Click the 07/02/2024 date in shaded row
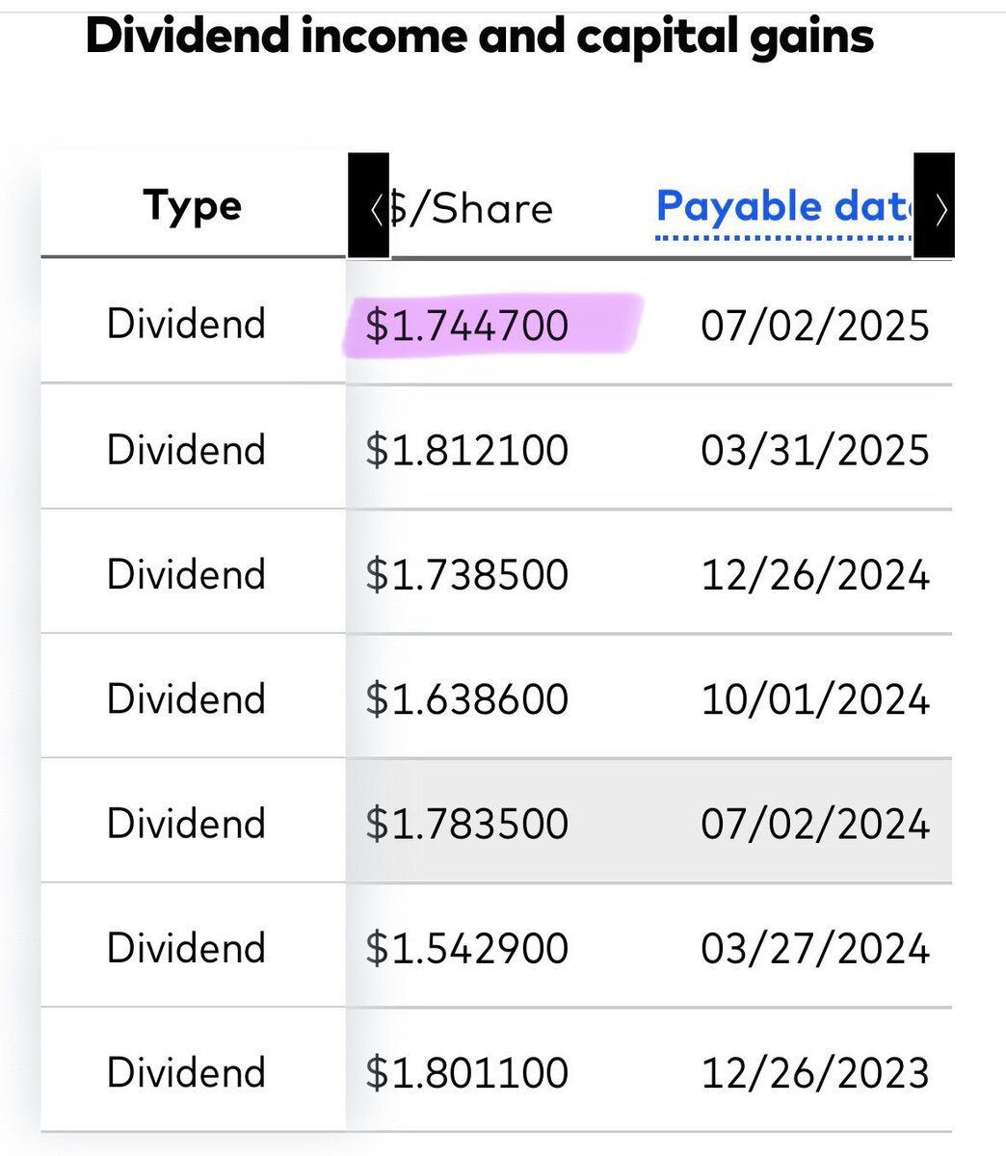 tap(815, 824)
